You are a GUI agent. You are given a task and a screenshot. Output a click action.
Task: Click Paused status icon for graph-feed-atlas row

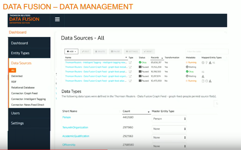pos(140,81)
